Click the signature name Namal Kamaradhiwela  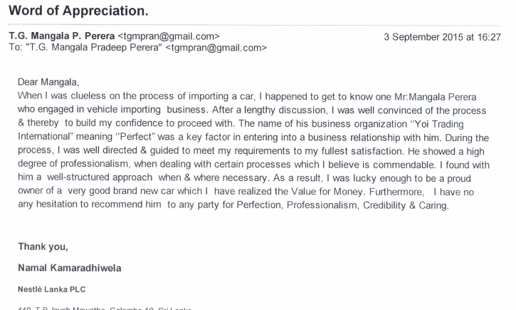(70, 268)
